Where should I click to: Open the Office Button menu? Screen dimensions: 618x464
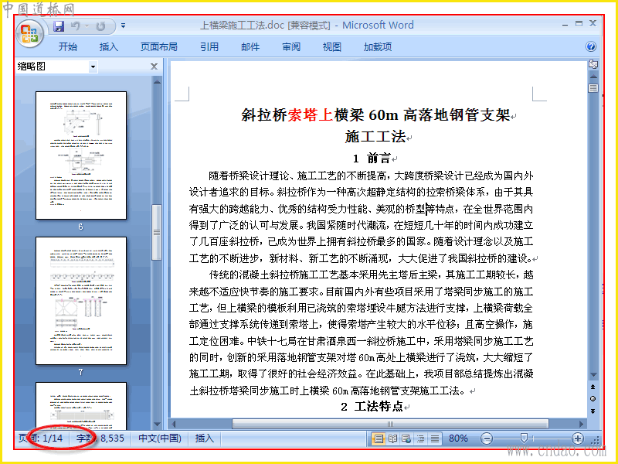click(30, 33)
